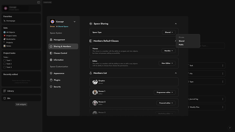This screenshot has height=132, width=235.
Task: Select Public in Space Type menu
Action: (181, 45)
